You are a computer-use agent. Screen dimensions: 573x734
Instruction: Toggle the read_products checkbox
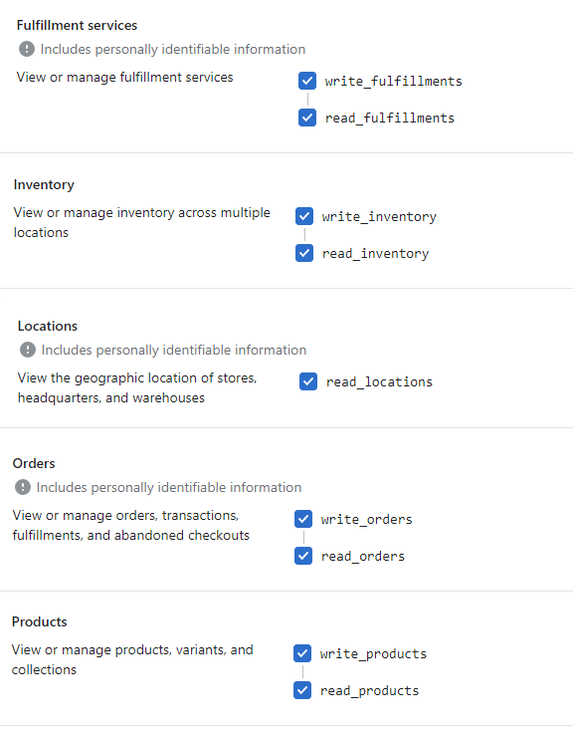point(302,690)
